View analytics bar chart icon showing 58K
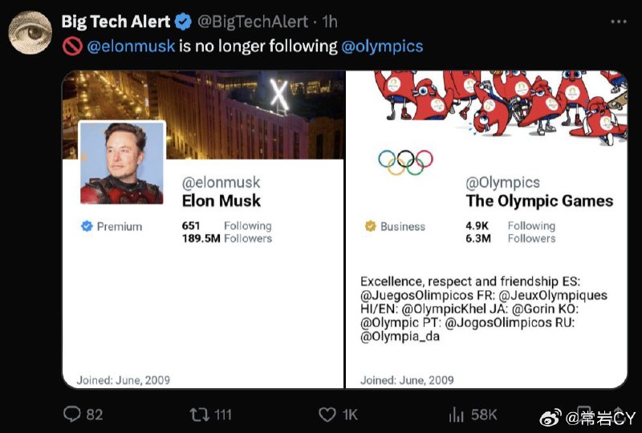 coord(456,415)
